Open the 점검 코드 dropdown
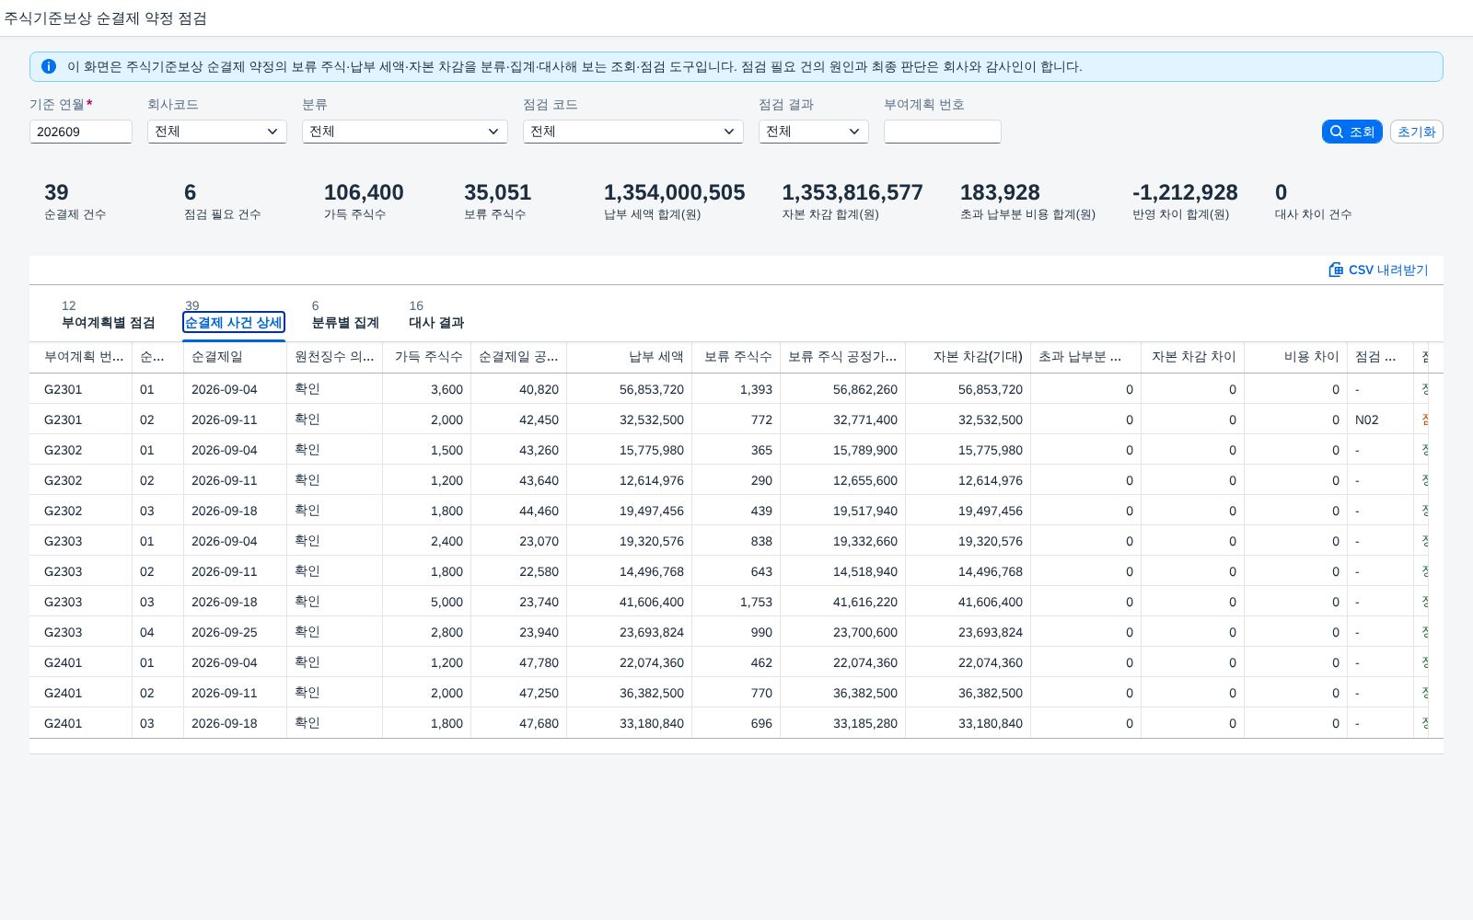The width and height of the screenshot is (1473, 920). 633,132
